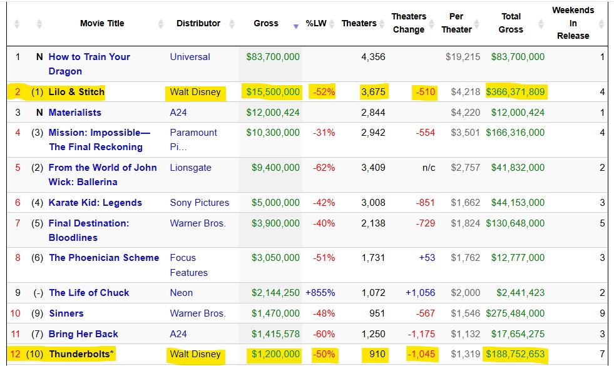
Task: Click the $188,752,653 total gross cell
Action: (x=515, y=354)
